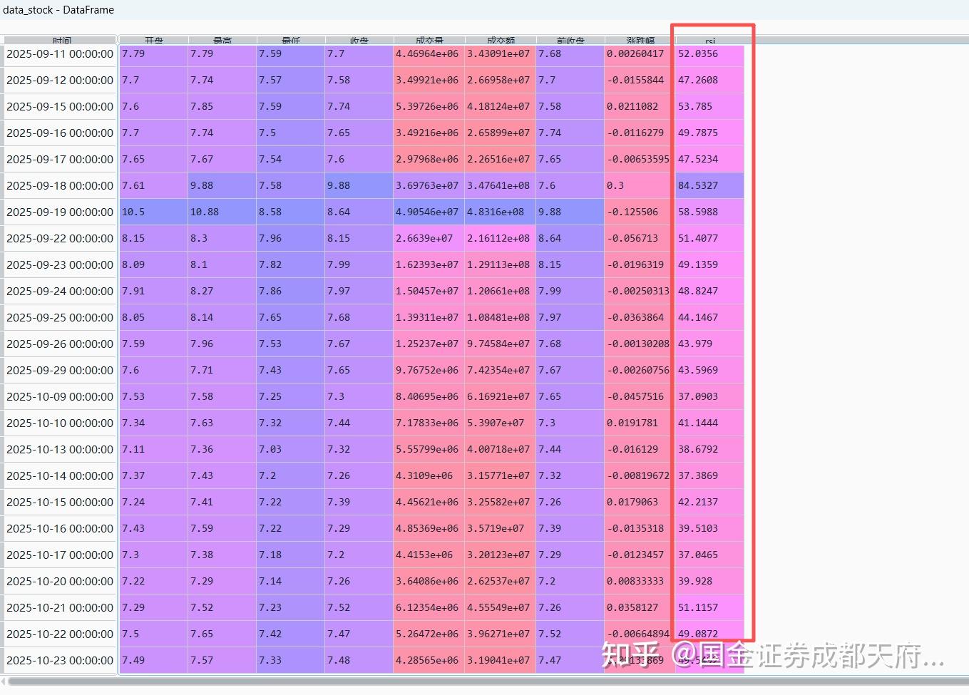Click the 成交量 column header
969x695 pixels.
[429, 41]
